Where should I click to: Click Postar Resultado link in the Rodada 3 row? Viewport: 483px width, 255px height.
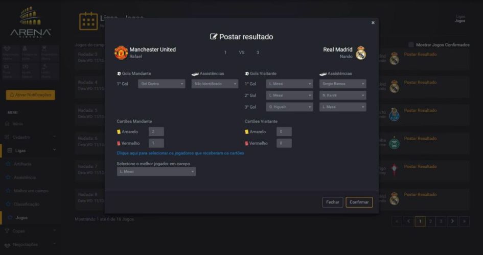(420, 55)
